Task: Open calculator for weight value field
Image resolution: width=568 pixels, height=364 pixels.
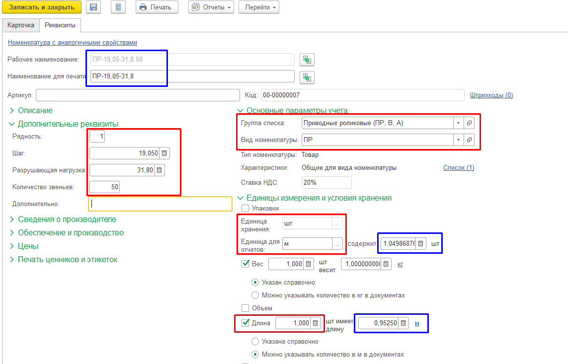Action: tap(386, 264)
